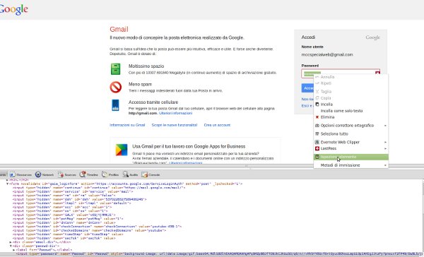Open the Profiles panel icon in DevTools

(x=105, y=174)
